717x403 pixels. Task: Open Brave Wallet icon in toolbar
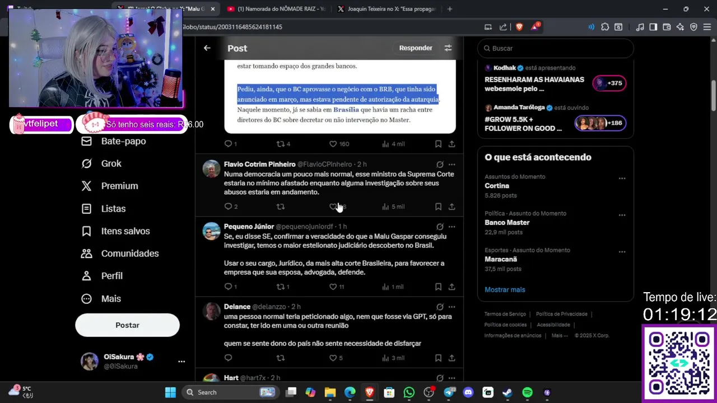[x=667, y=27]
